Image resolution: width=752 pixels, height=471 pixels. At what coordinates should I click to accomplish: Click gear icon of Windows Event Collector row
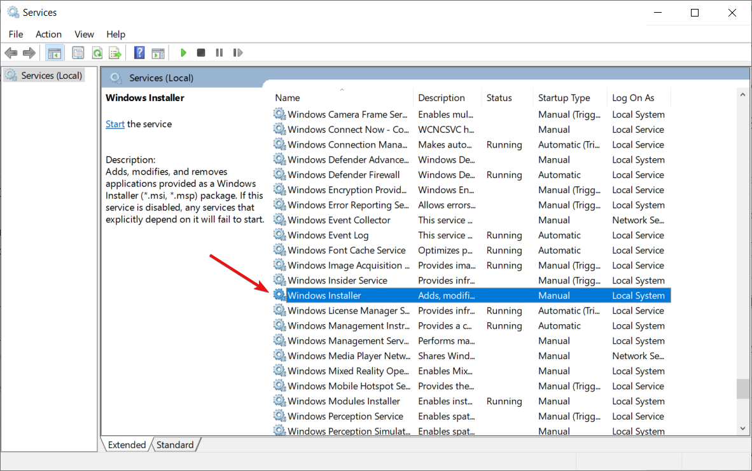point(279,219)
